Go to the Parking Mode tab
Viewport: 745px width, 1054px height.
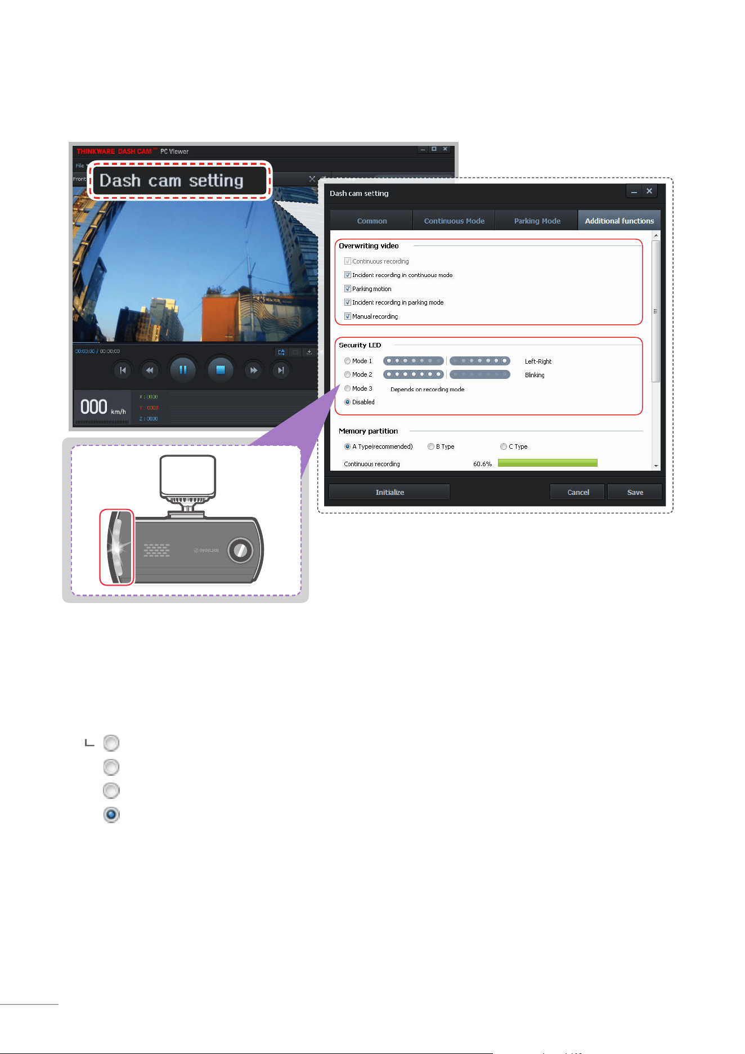[x=537, y=221]
